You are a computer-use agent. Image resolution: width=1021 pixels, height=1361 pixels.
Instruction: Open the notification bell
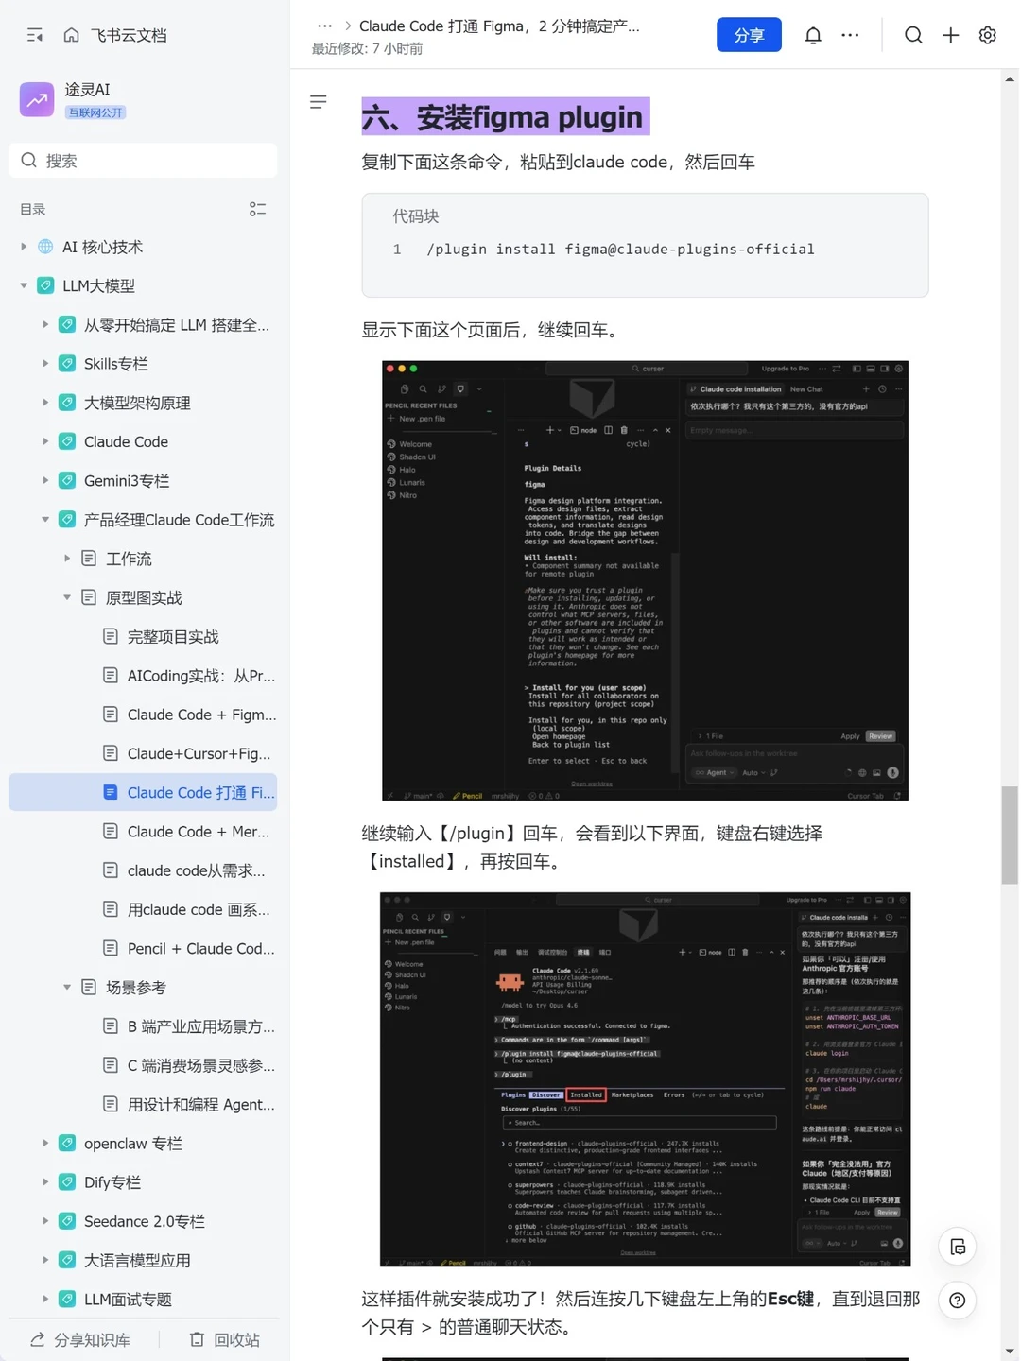pos(813,35)
